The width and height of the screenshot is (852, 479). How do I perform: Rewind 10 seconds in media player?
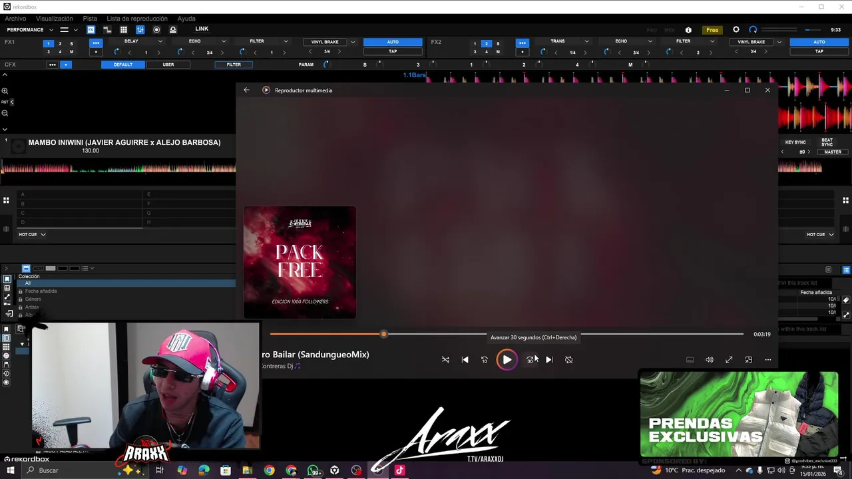coord(484,359)
